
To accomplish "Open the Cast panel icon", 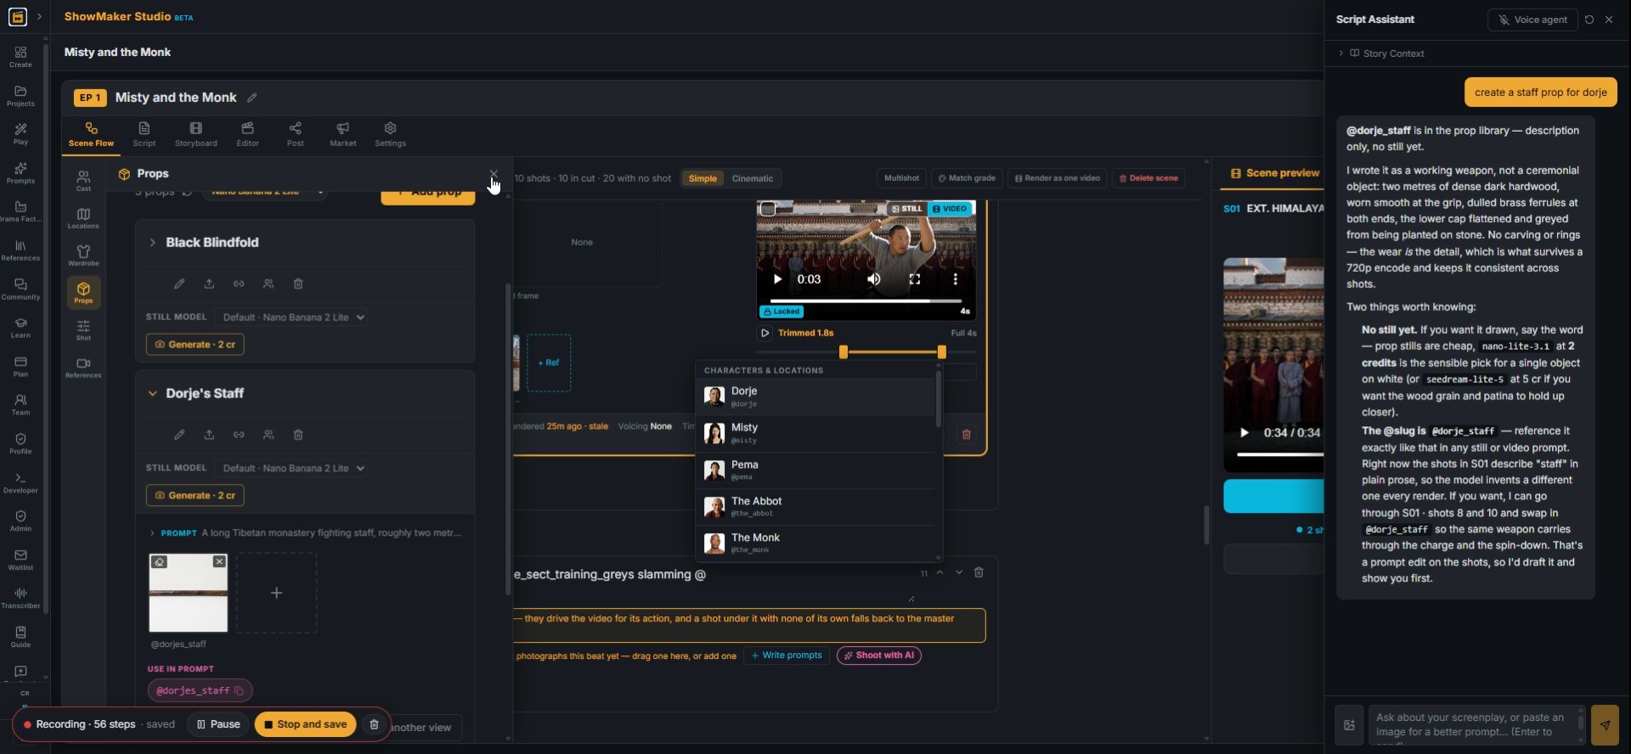I will tap(83, 180).
